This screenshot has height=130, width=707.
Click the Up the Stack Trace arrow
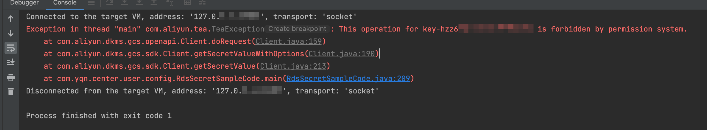click(x=11, y=19)
